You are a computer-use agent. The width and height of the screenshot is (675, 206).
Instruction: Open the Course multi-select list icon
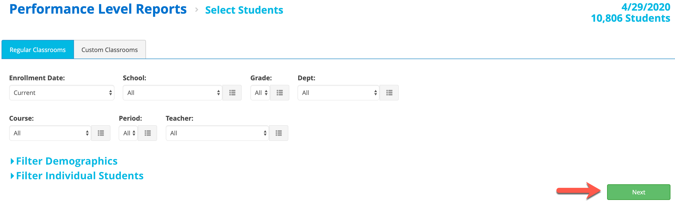tap(101, 133)
